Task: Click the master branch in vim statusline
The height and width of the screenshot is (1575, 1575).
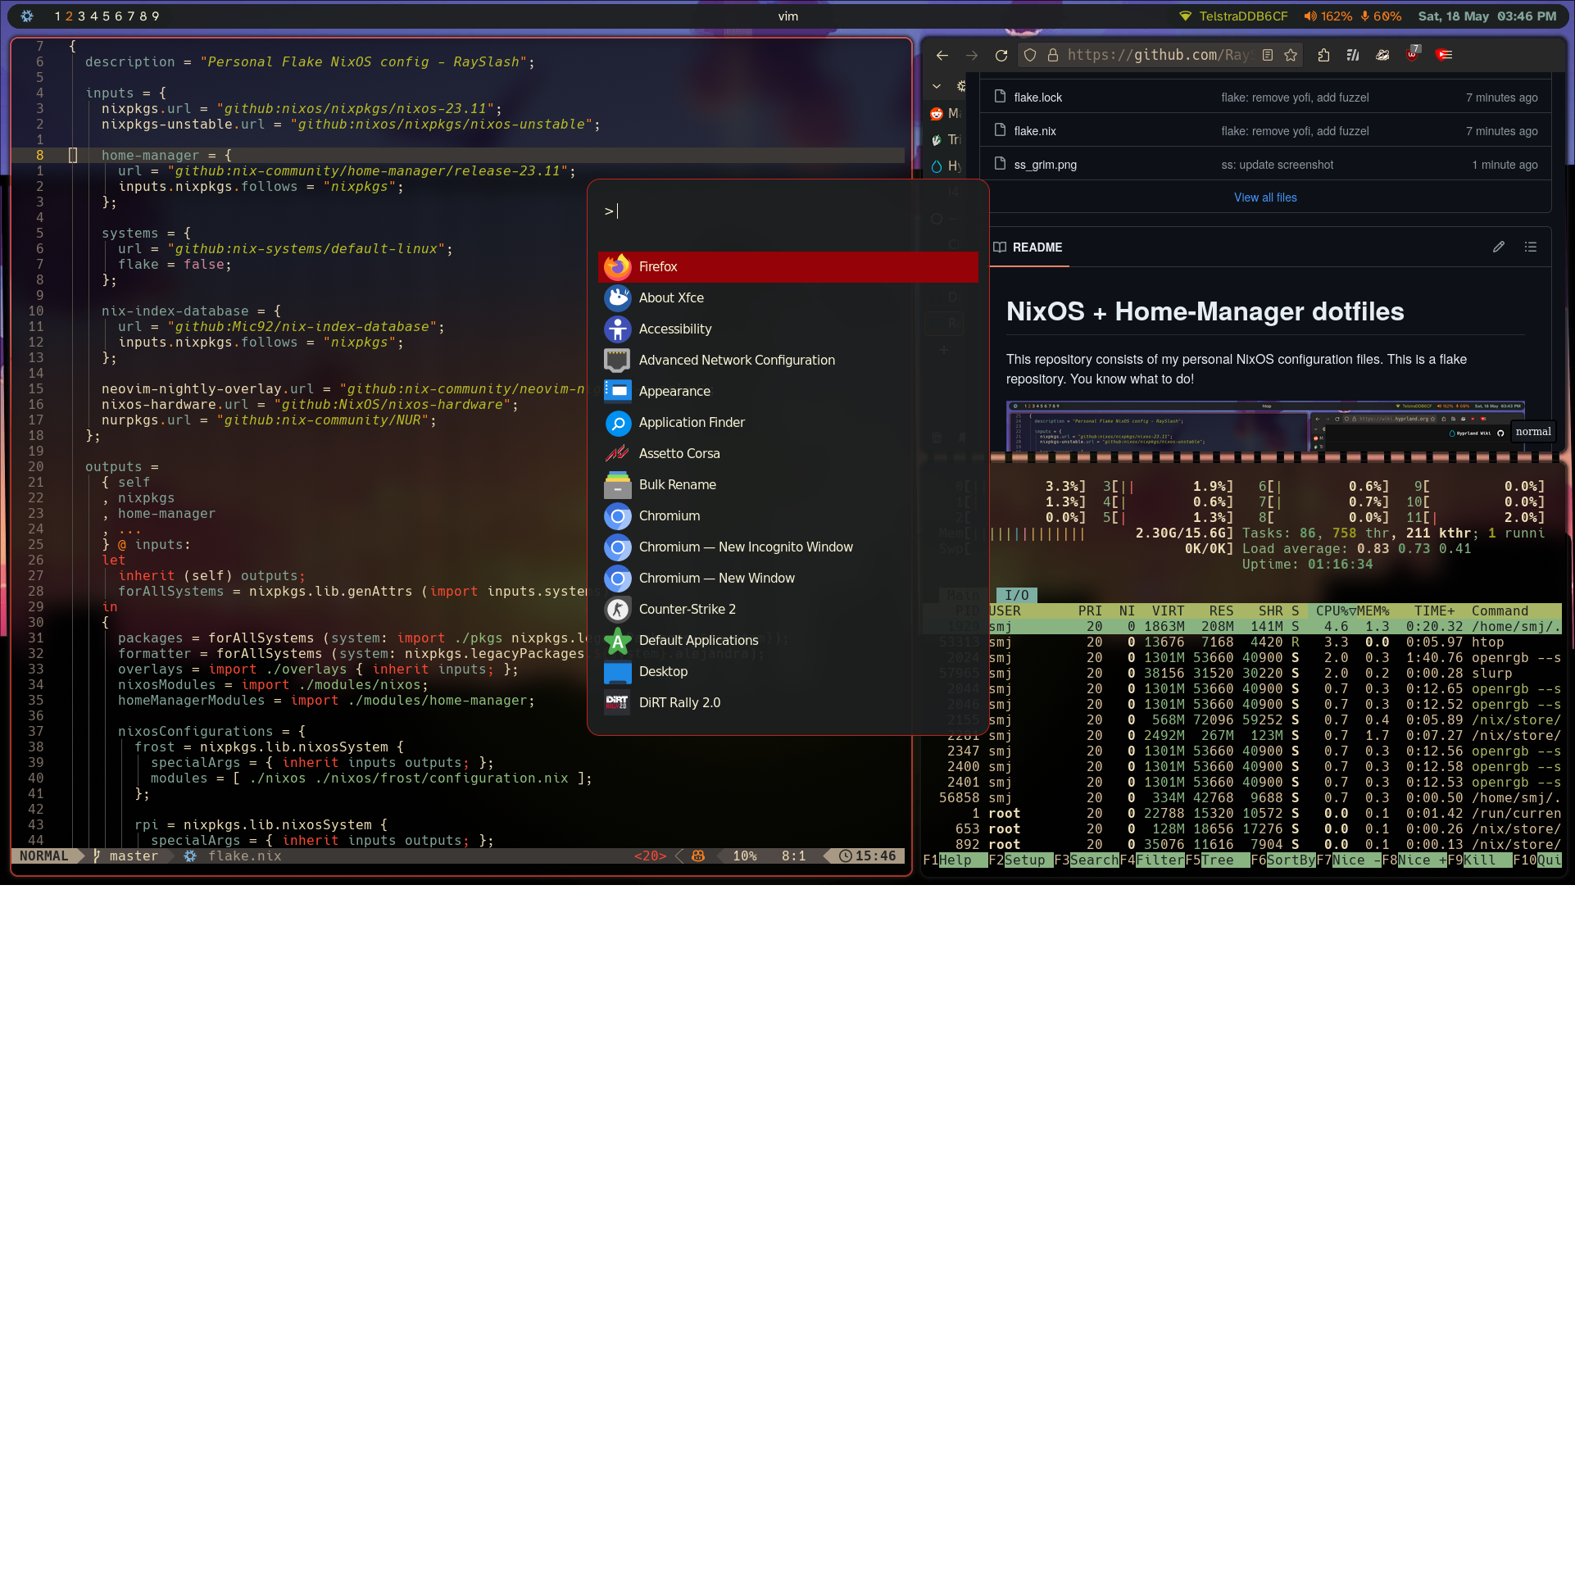Action: (x=126, y=856)
